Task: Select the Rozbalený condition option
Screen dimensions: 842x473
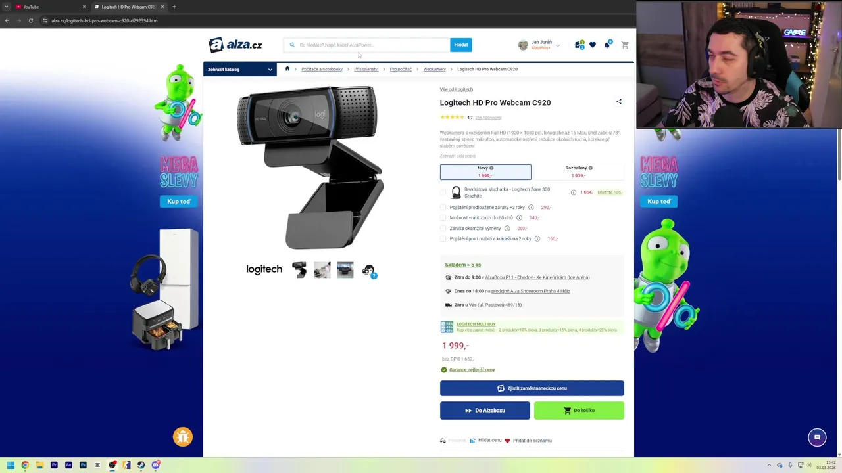Action: tap(578, 172)
